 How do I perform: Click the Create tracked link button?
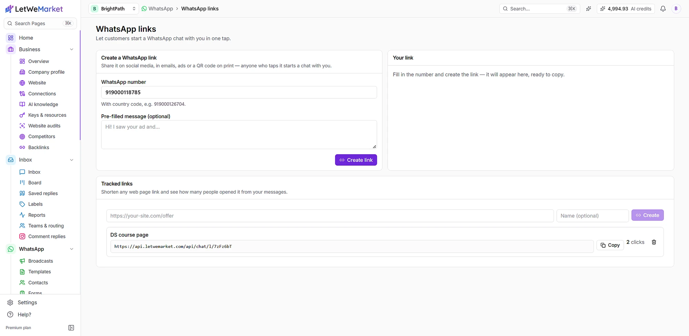tap(647, 215)
